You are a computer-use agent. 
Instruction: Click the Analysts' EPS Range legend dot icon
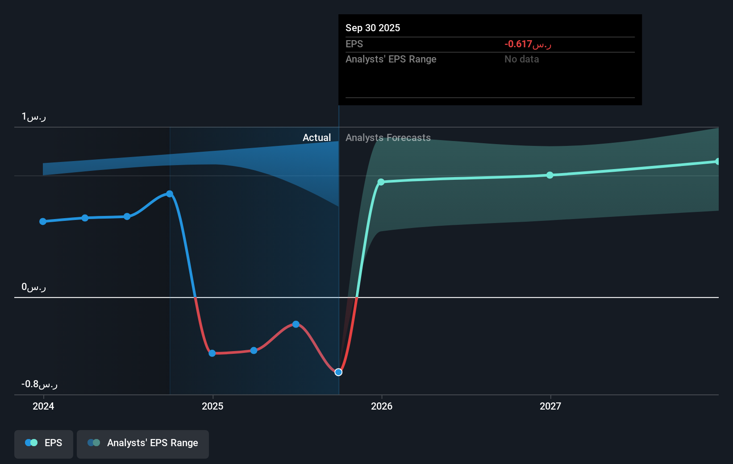(x=94, y=443)
